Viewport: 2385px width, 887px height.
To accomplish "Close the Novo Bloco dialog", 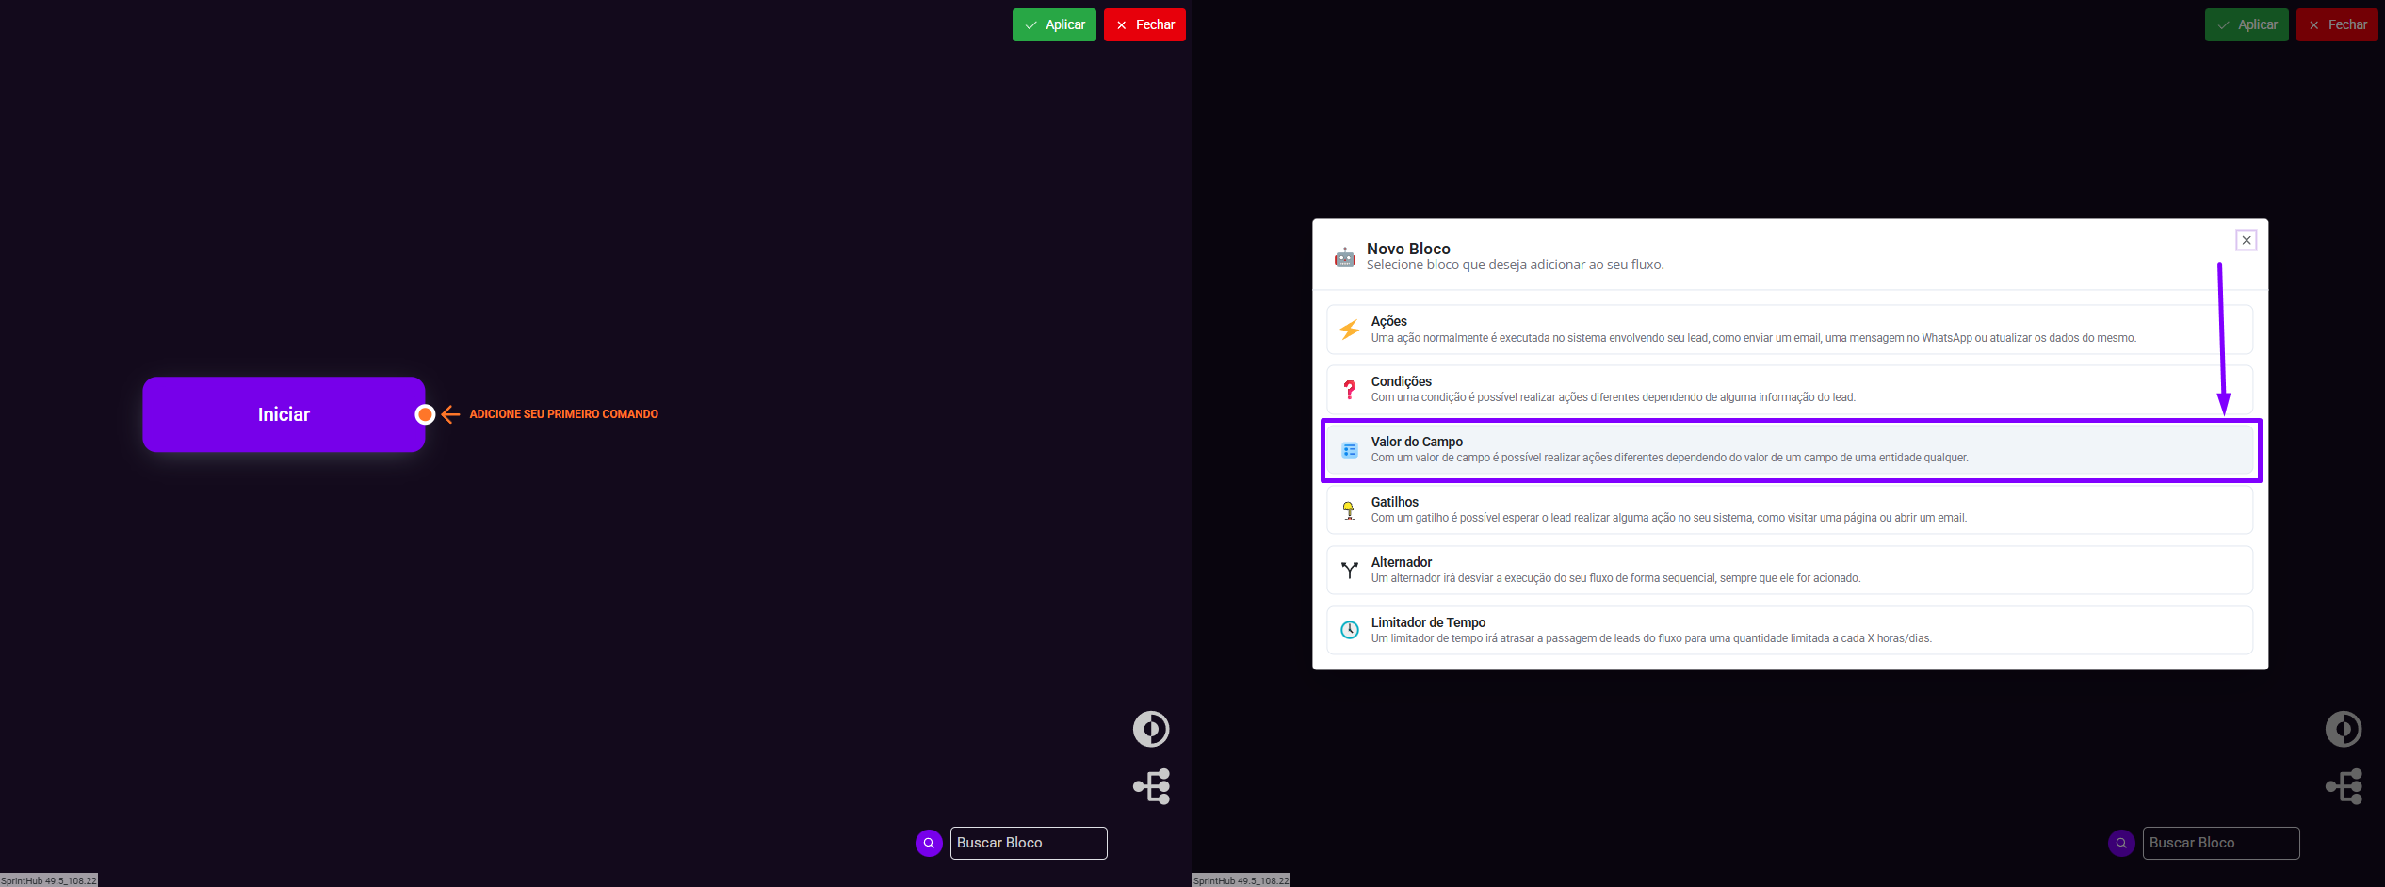I will tap(2245, 240).
